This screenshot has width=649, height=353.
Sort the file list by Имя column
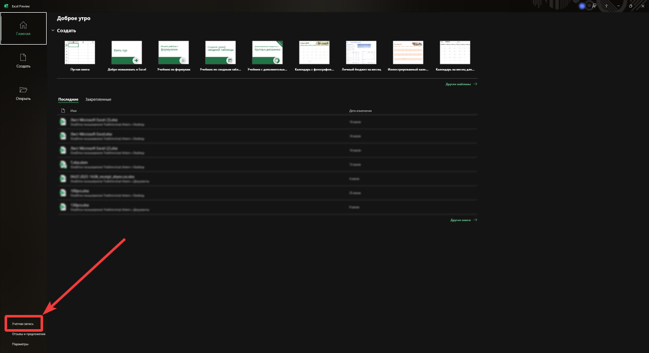pyautogui.click(x=74, y=111)
